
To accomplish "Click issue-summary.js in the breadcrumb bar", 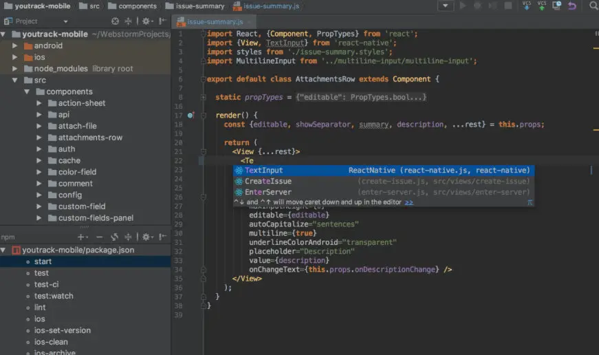I will (x=266, y=6).
